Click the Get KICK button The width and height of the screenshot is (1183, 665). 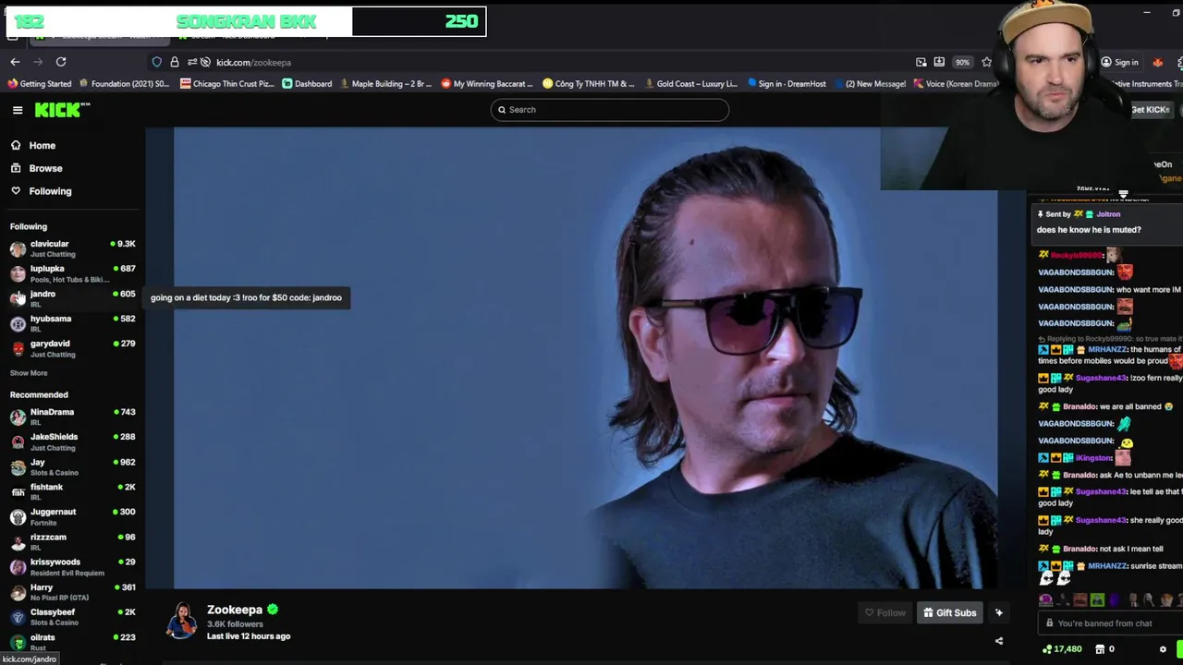tap(1150, 110)
